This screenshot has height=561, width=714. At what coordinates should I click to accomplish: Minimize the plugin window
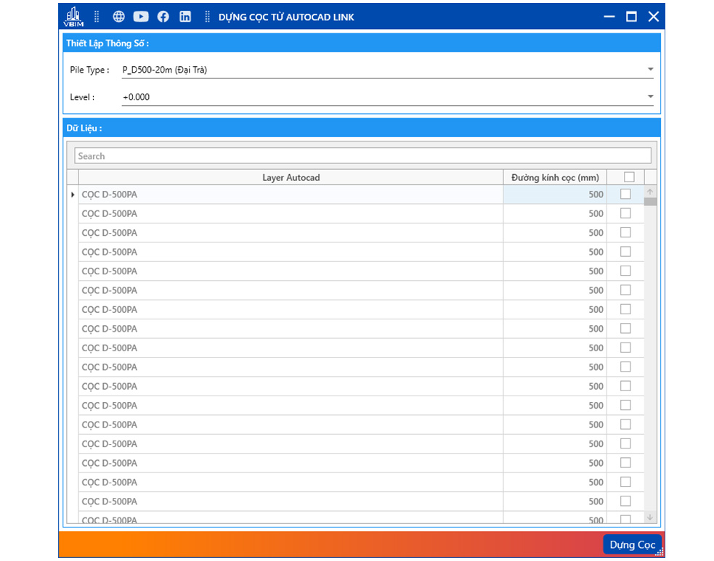click(x=609, y=17)
